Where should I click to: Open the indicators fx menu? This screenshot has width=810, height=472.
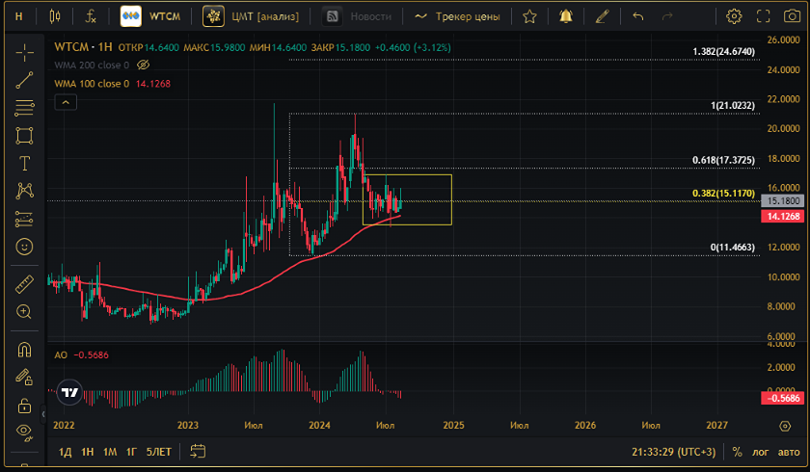click(90, 16)
